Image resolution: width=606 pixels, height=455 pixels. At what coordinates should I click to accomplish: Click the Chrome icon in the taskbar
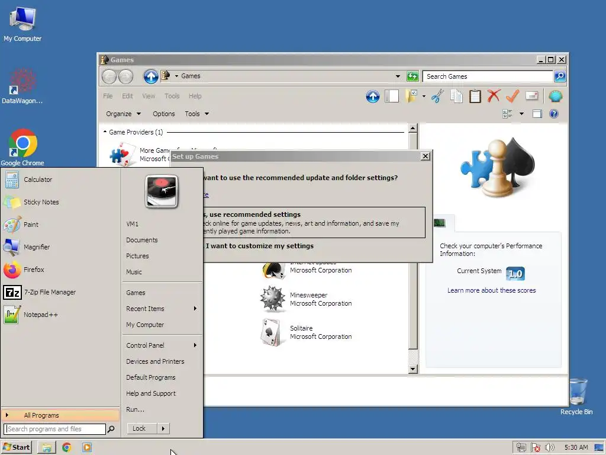(x=67, y=447)
